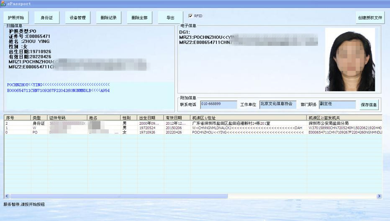Click the table scrollbar's left arrow
Image resolution: width=390 pixels, height=221 pixels.
pyautogui.click(x=7, y=196)
